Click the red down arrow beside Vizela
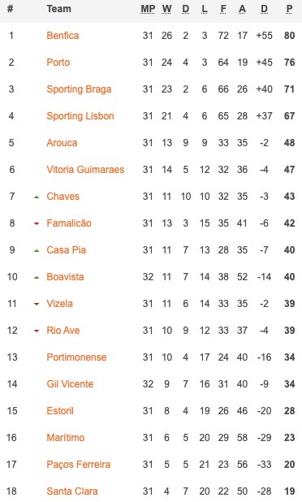 [37, 304]
